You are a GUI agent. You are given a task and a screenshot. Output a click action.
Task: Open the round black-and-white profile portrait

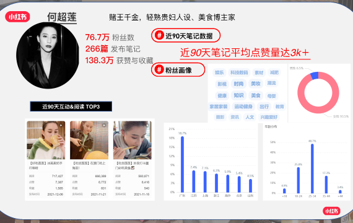coord(48,55)
